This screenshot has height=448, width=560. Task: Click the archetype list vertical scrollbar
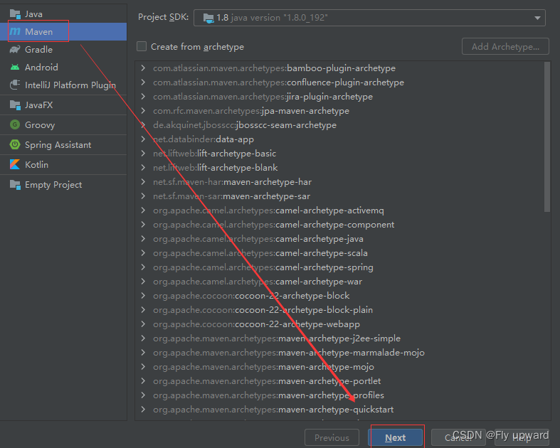click(x=546, y=137)
